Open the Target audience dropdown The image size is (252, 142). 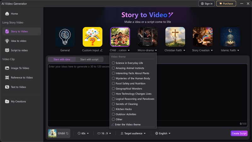pos(133,133)
